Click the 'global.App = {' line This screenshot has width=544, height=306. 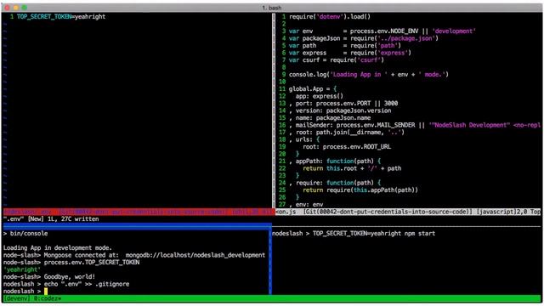click(313, 88)
